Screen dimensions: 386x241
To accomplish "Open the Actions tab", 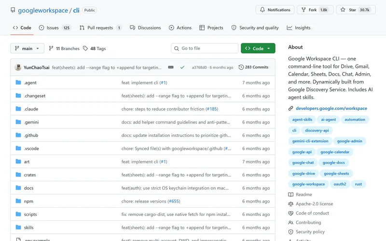I will click(180, 28).
